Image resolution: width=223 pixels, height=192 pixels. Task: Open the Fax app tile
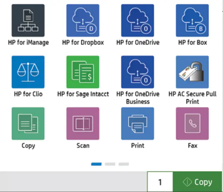pyautogui.click(x=192, y=123)
